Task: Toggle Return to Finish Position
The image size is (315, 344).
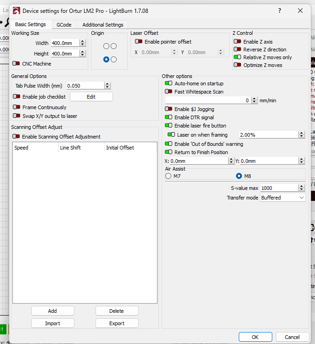Action: click(169, 152)
